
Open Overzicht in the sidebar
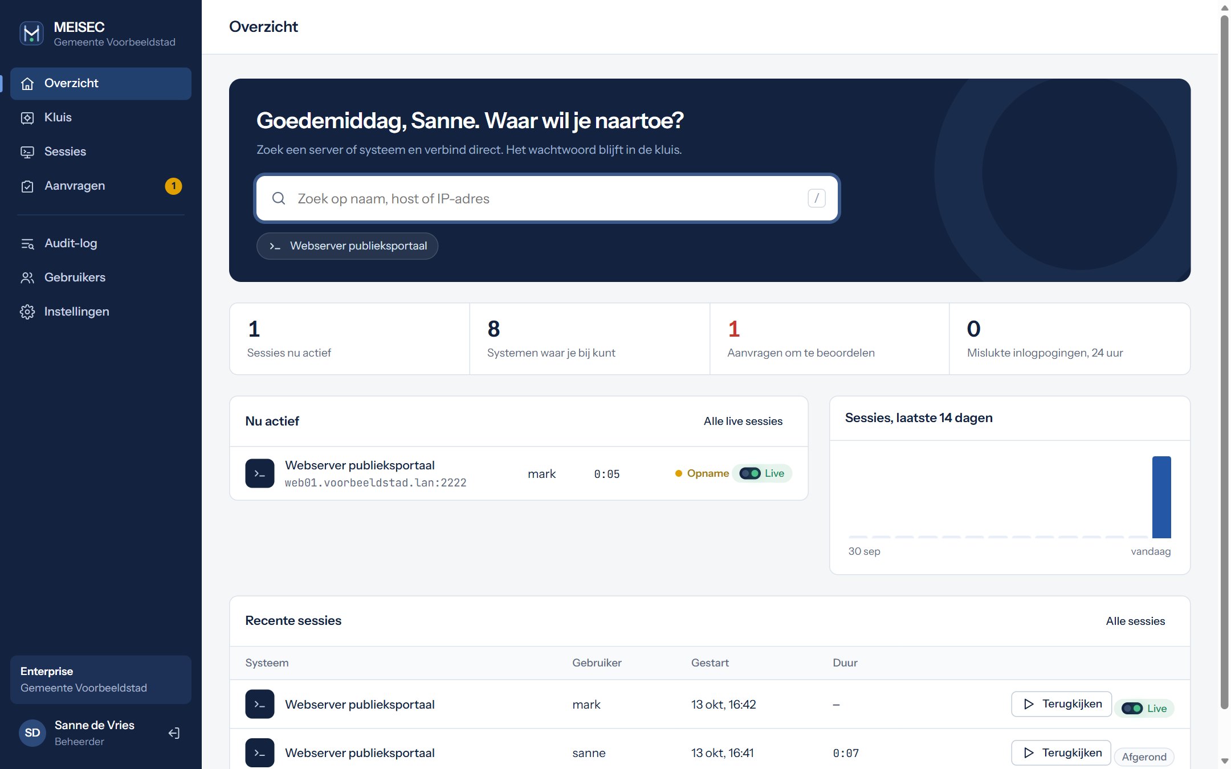(101, 84)
